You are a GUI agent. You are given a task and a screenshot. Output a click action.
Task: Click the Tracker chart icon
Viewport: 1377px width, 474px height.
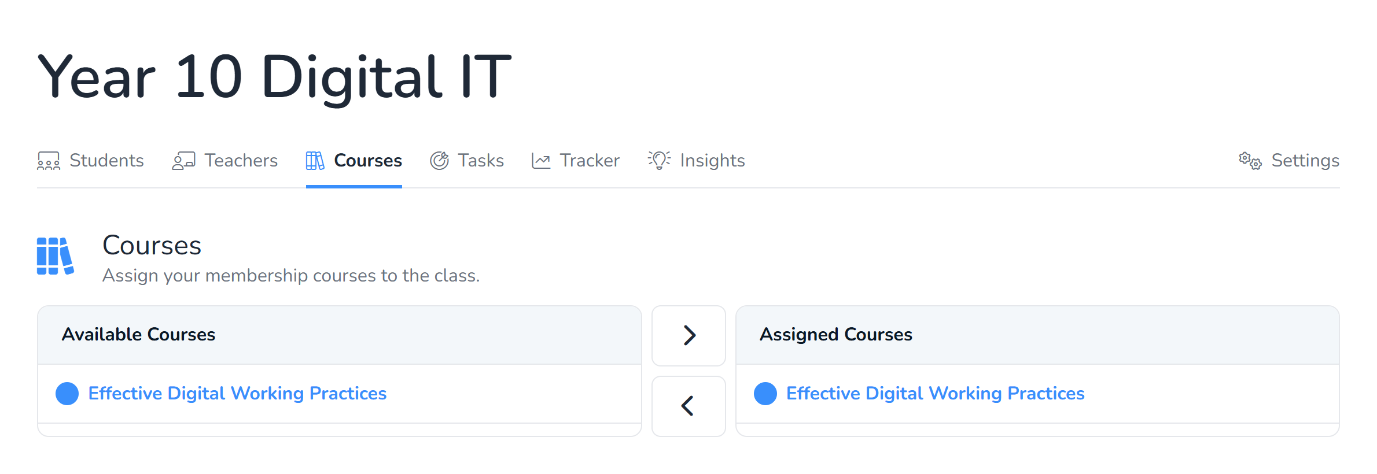click(541, 161)
